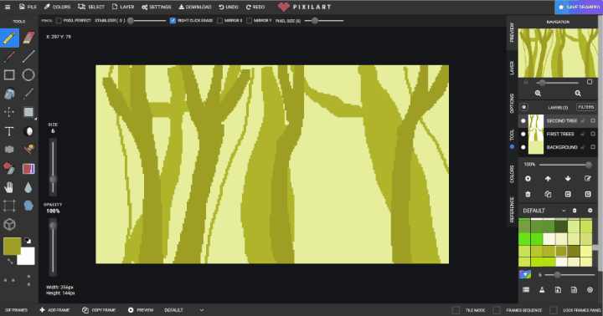Enable Mirror X checkbox
This screenshot has height=316, width=603.
tap(219, 20)
